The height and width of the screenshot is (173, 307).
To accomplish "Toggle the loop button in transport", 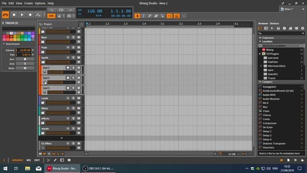I will click(x=61, y=10).
